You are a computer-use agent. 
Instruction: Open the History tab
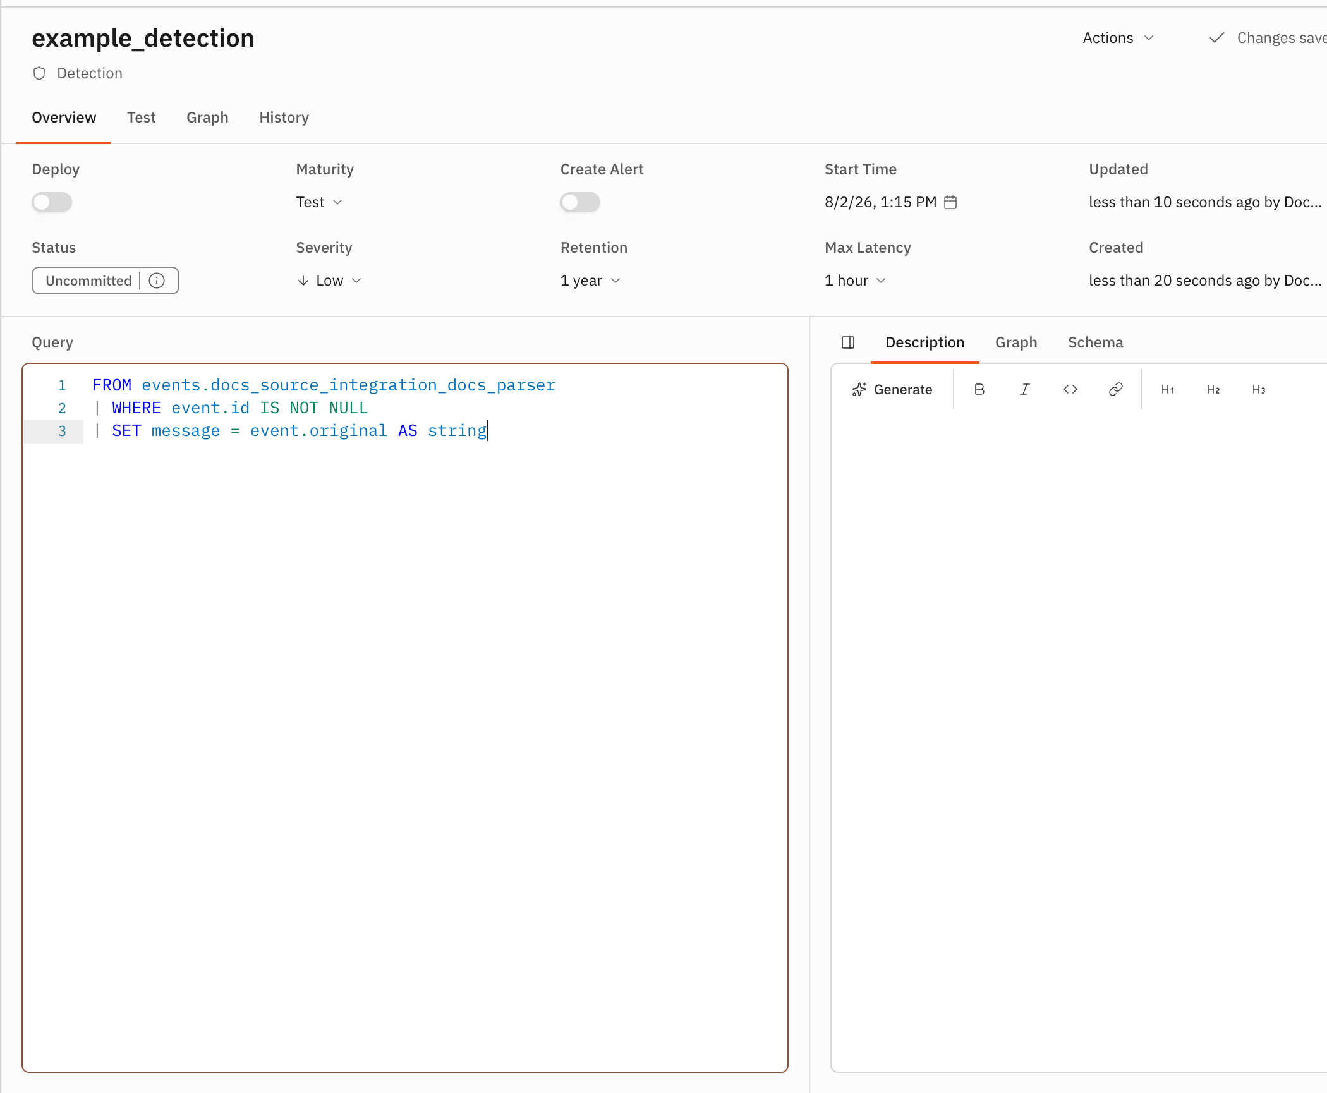click(284, 118)
